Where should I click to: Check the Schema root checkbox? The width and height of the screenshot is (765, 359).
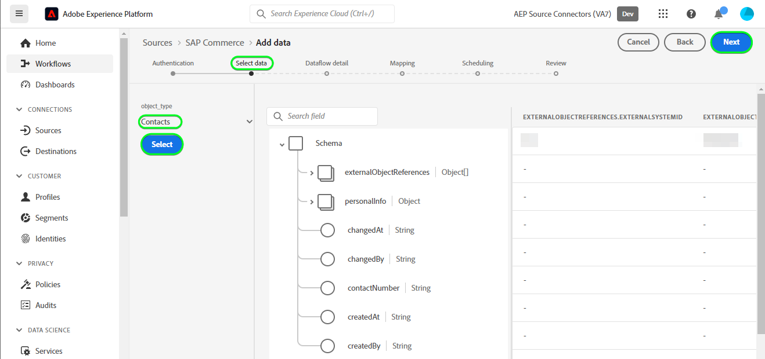click(x=296, y=143)
